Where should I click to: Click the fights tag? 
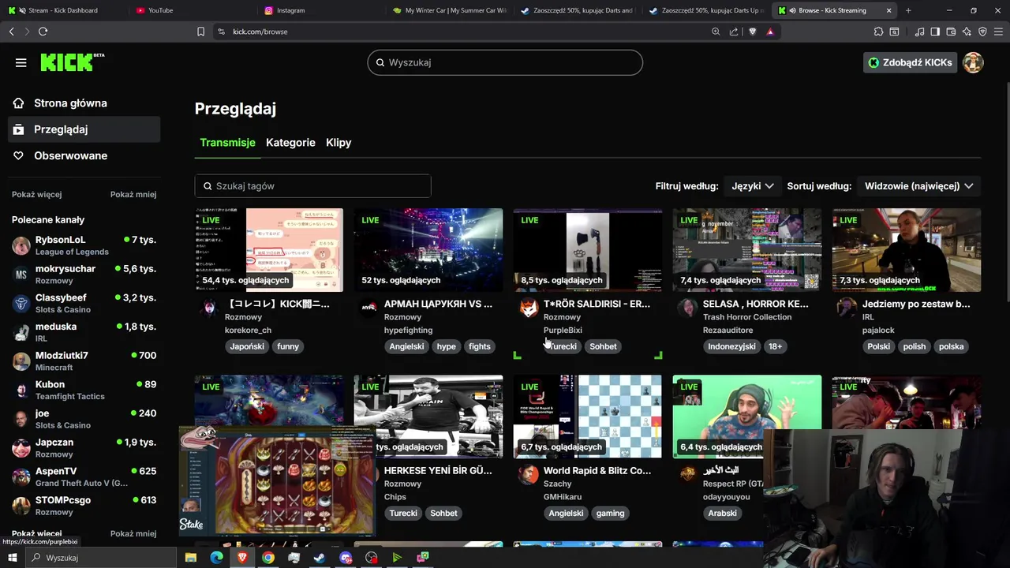tap(480, 346)
